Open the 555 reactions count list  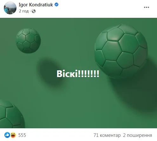(22, 135)
